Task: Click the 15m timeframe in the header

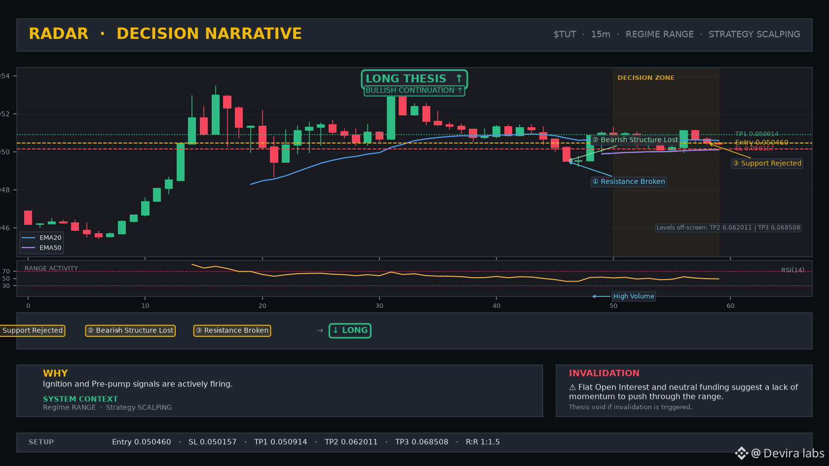Action: click(601, 35)
